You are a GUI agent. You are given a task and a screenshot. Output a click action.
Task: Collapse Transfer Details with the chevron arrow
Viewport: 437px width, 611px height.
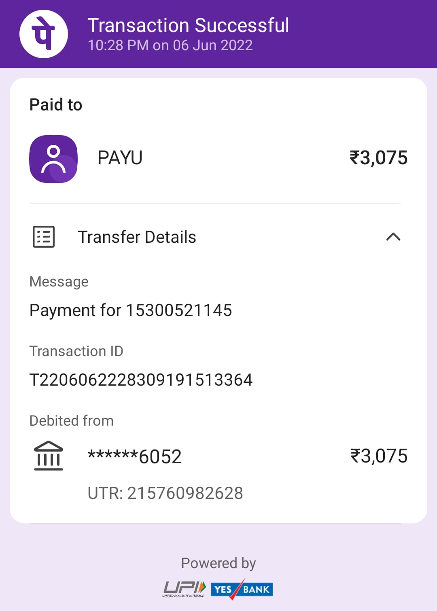(393, 237)
